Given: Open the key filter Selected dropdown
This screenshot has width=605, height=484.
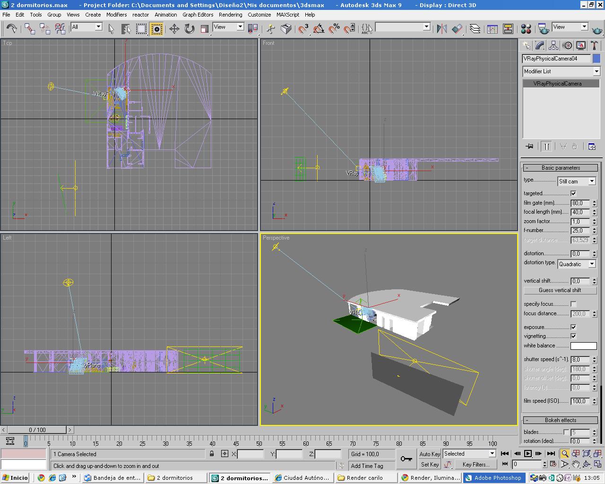Looking at the screenshot, I should pyautogui.click(x=469, y=454).
